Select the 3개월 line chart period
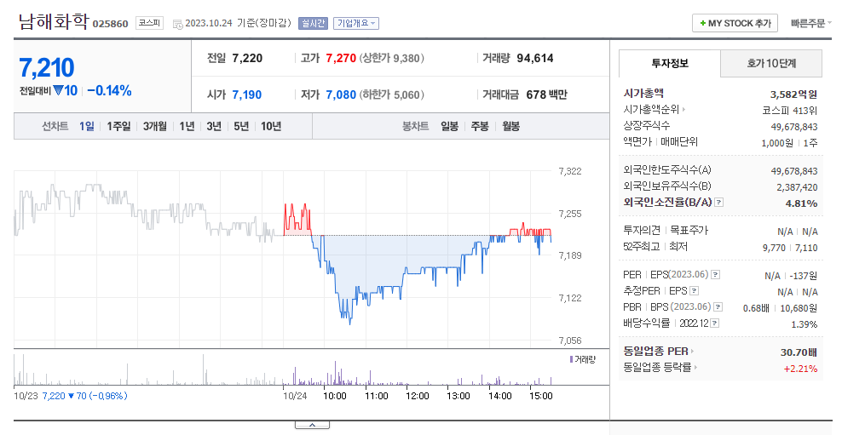Viewport: 842px width, 435px height. (x=154, y=126)
